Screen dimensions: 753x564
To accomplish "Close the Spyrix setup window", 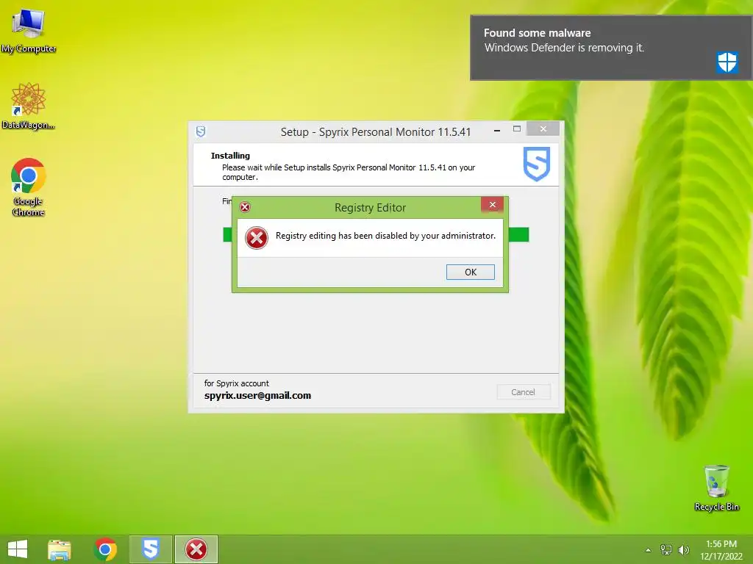I will [543, 129].
